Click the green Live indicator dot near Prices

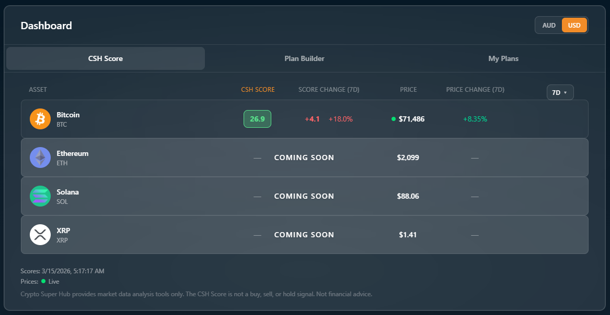pos(43,281)
